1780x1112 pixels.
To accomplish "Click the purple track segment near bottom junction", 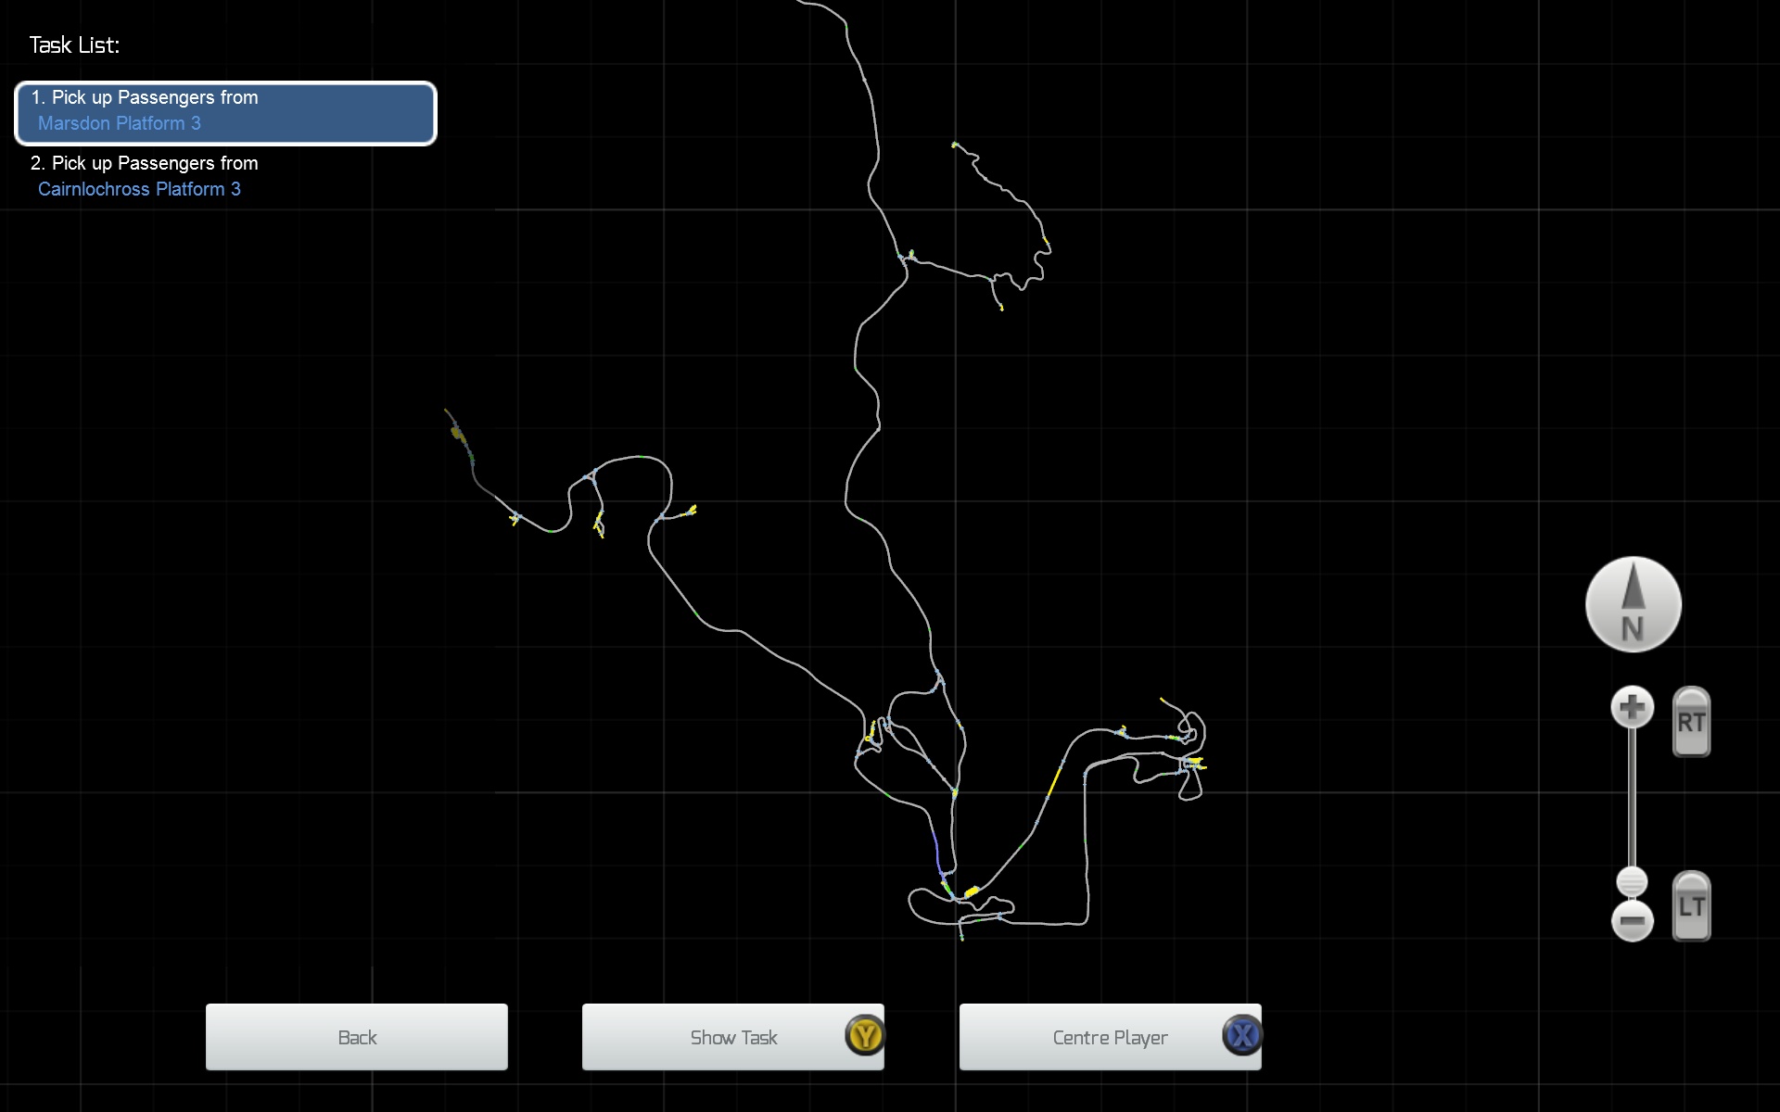I will point(936,851).
